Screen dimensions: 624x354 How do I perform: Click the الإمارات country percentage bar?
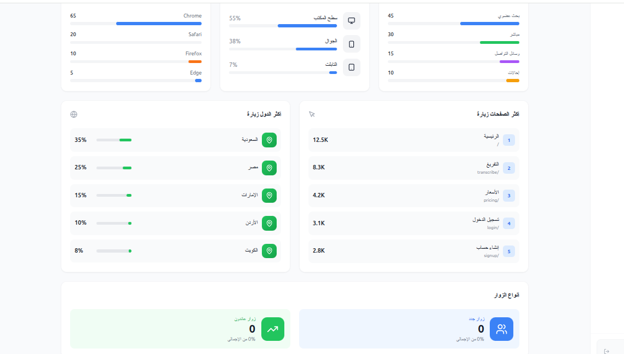coord(114,196)
